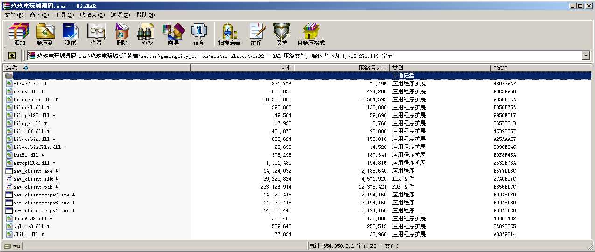Open the 查找 (Find) binoculars icon
The image size is (595, 252).
(147, 34)
